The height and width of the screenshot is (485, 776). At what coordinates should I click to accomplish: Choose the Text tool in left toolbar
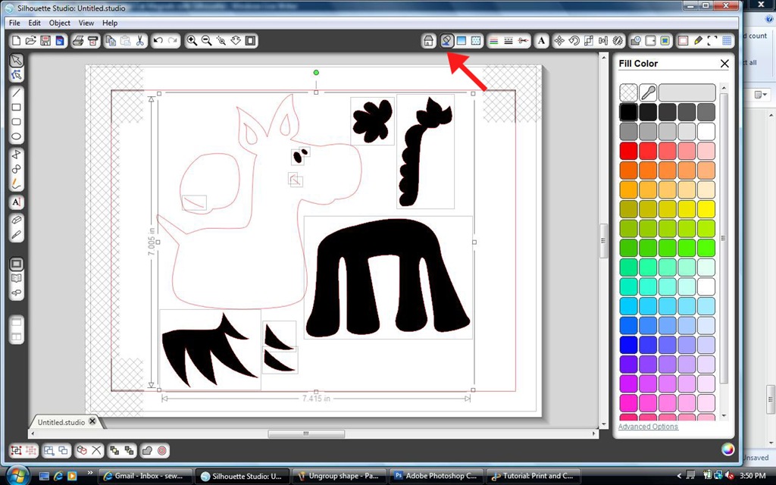point(17,202)
